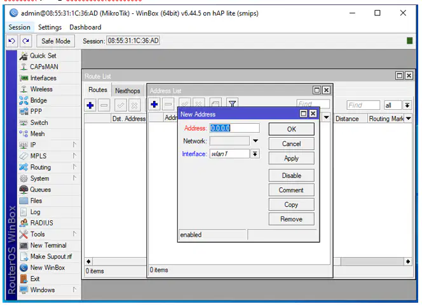Launch New WinBox
Viewport: 422px width, 306px height.
[x=49, y=267]
